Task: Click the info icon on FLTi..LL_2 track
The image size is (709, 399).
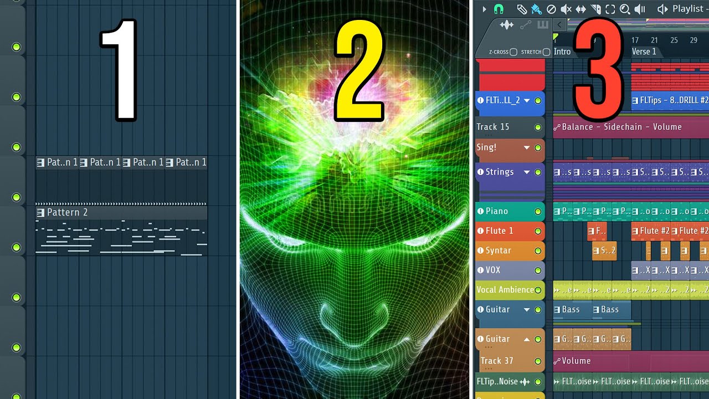Action: [480, 100]
